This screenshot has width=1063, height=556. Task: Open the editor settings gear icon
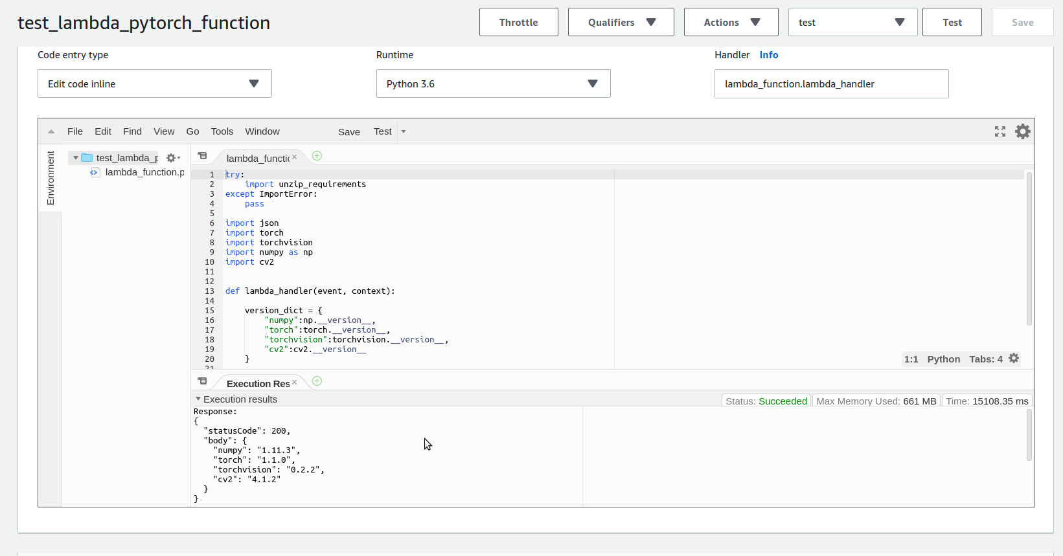[1022, 131]
